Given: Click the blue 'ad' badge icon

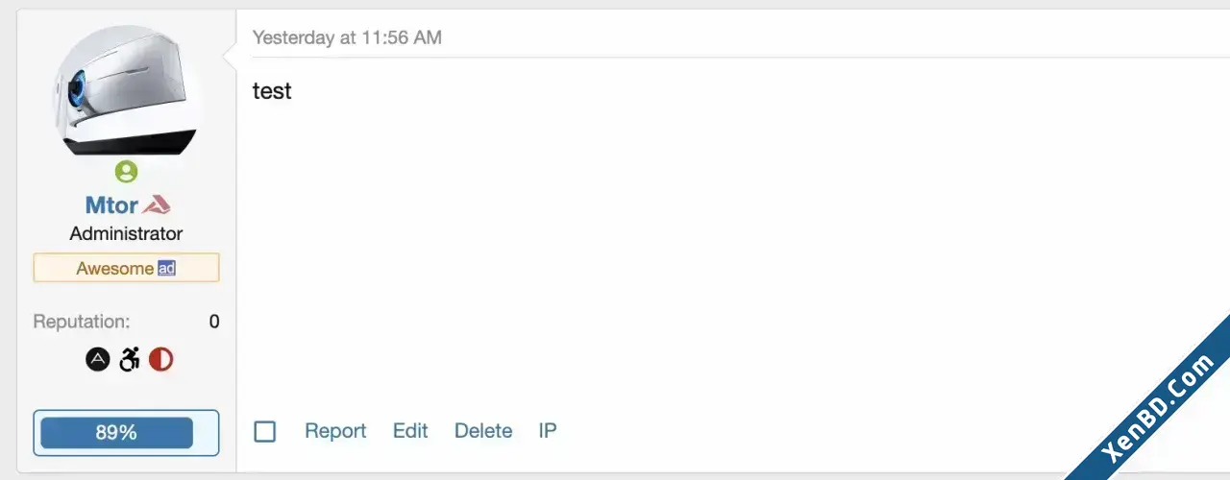Looking at the screenshot, I should pos(167,268).
